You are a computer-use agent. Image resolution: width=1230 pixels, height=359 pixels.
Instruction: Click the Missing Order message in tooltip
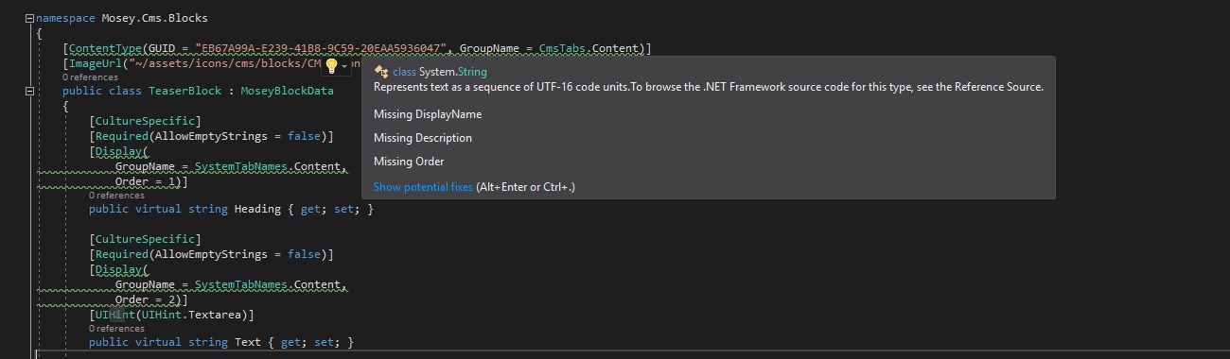point(409,162)
